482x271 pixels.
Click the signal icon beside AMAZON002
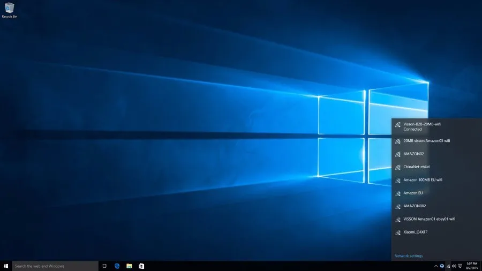pos(398,207)
